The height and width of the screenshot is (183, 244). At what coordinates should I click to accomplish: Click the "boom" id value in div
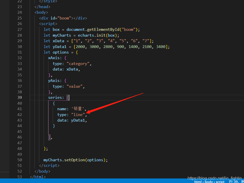pos(64,18)
